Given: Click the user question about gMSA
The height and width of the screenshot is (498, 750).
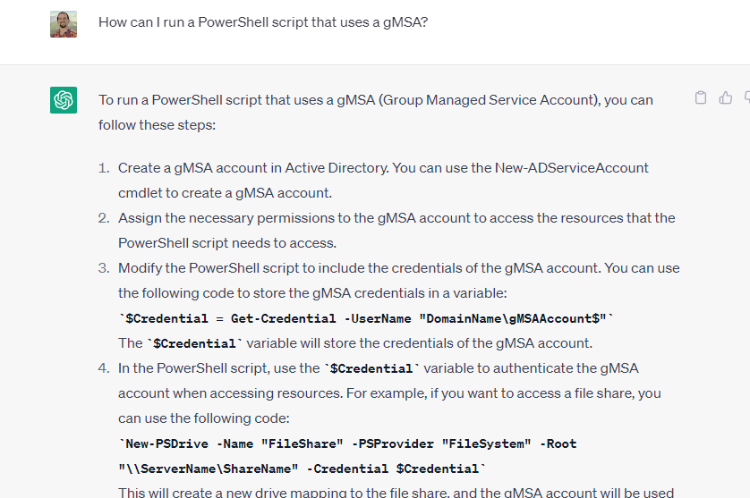Looking at the screenshot, I should 263,22.
